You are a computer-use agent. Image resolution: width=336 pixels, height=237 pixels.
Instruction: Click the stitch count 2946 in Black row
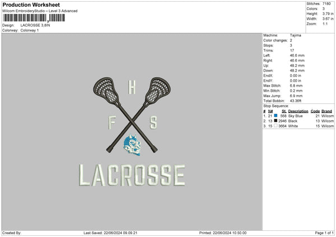click(x=282, y=121)
